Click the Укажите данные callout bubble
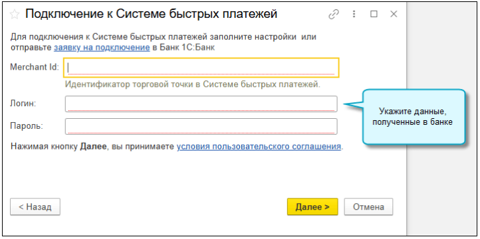Screen dimensions: 480x239 coord(414,116)
